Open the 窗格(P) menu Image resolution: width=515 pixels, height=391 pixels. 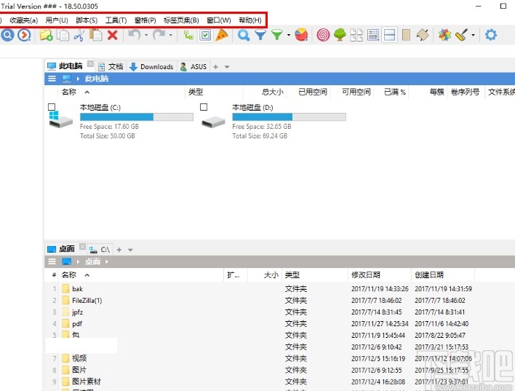click(145, 20)
